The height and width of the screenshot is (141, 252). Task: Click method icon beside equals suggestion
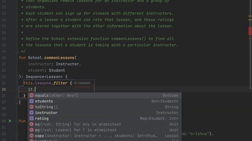[x=31, y=96]
